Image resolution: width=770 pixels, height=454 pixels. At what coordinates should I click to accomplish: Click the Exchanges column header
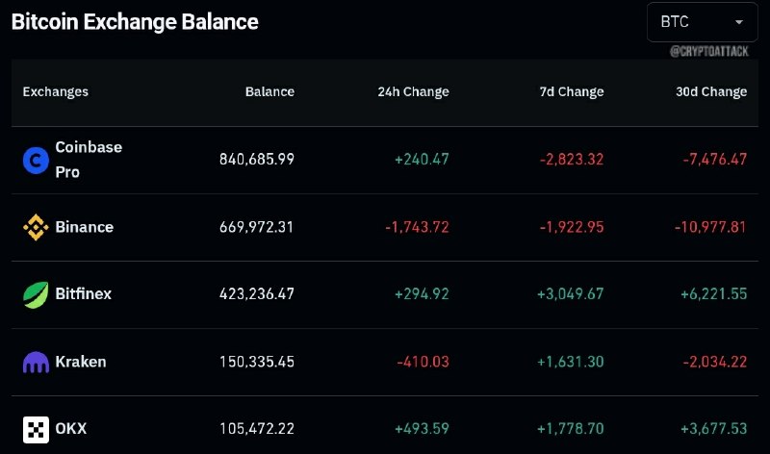click(56, 91)
